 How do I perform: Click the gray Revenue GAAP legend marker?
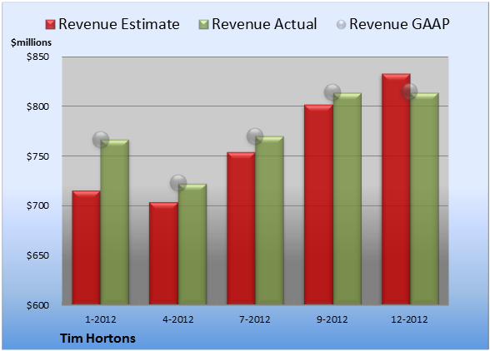tap(342, 25)
